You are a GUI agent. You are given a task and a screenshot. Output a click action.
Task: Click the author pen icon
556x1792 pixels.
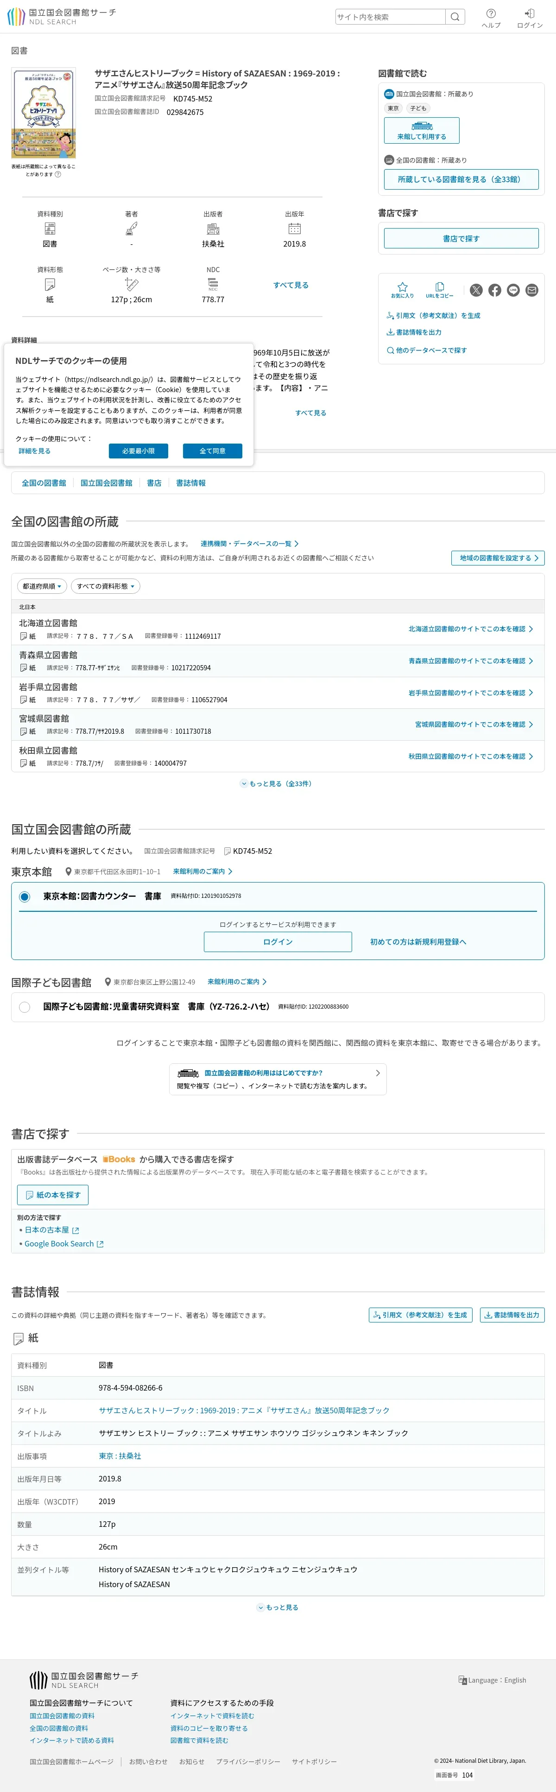pyautogui.click(x=132, y=229)
